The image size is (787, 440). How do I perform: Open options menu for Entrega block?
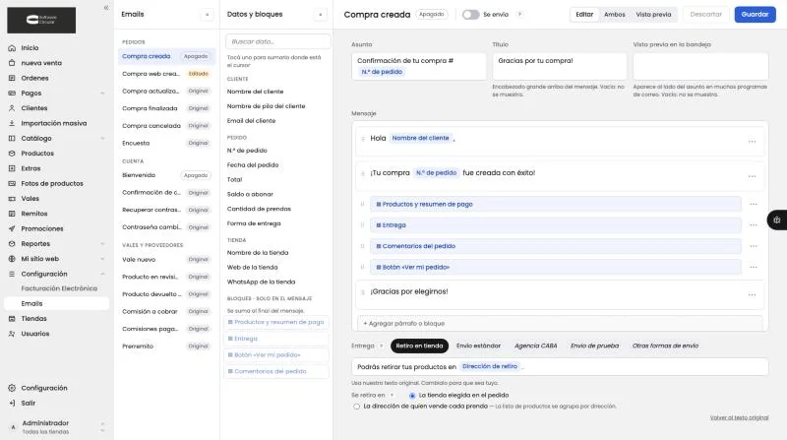point(754,225)
